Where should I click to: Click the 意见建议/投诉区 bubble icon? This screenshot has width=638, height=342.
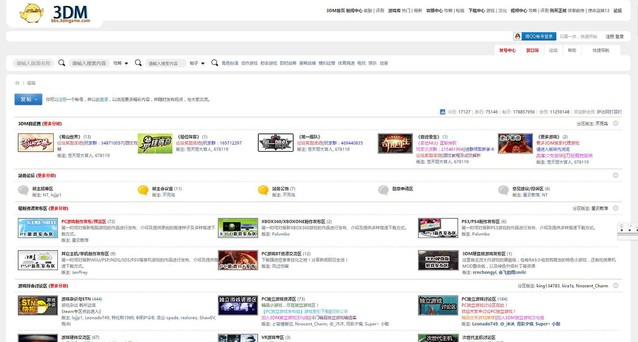pyautogui.click(x=503, y=190)
